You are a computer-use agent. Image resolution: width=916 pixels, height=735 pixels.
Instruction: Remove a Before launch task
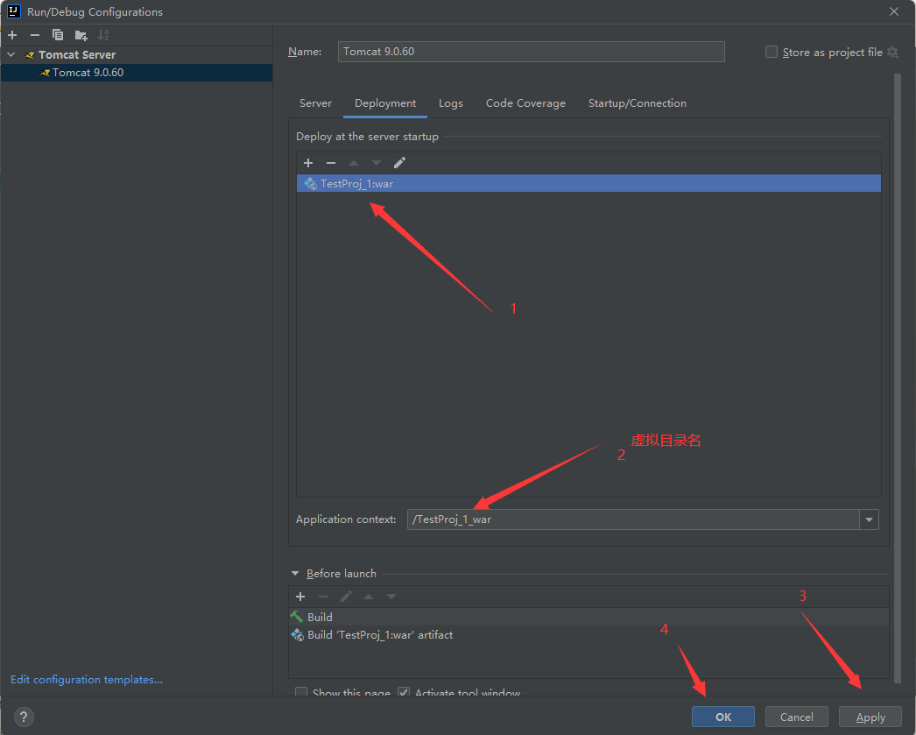pyautogui.click(x=323, y=597)
